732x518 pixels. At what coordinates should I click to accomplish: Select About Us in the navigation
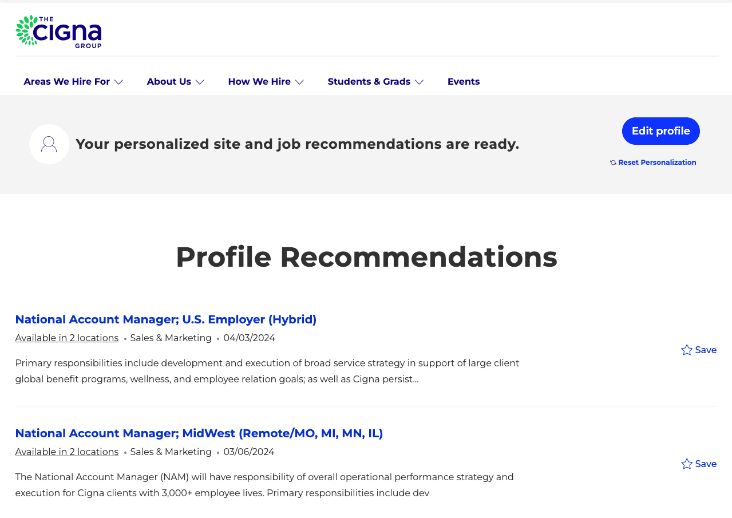(168, 81)
